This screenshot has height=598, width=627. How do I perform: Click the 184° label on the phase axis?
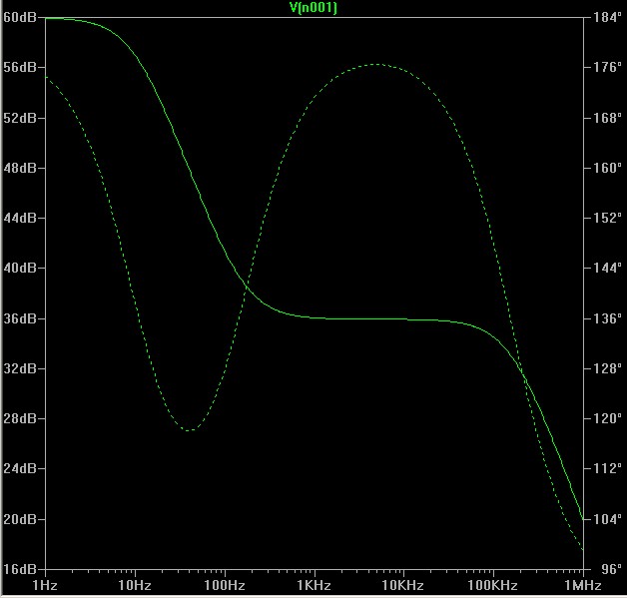pos(606,17)
